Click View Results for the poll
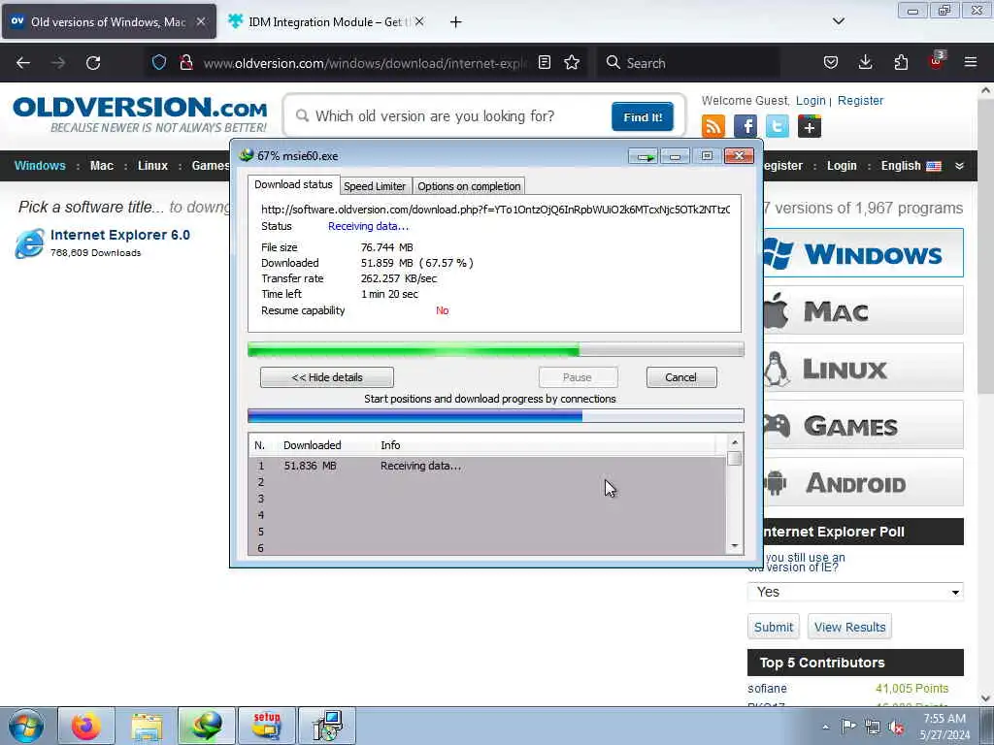This screenshot has height=745, width=994. [x=849, y=628]
